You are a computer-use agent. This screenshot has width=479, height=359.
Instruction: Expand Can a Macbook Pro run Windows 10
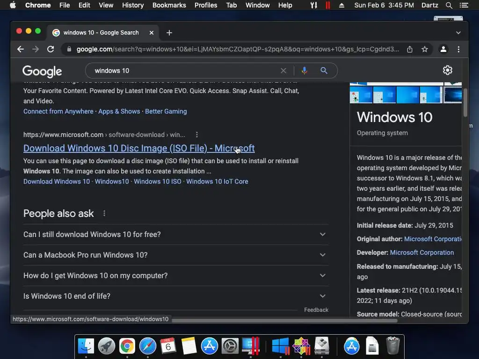(176, 255)
